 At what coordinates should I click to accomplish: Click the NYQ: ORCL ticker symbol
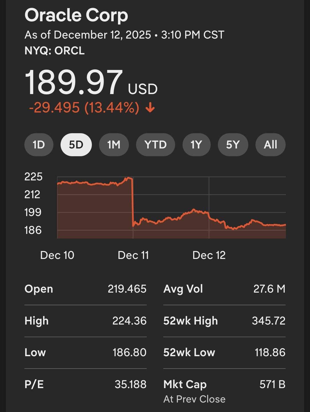(x=55, y=51)
